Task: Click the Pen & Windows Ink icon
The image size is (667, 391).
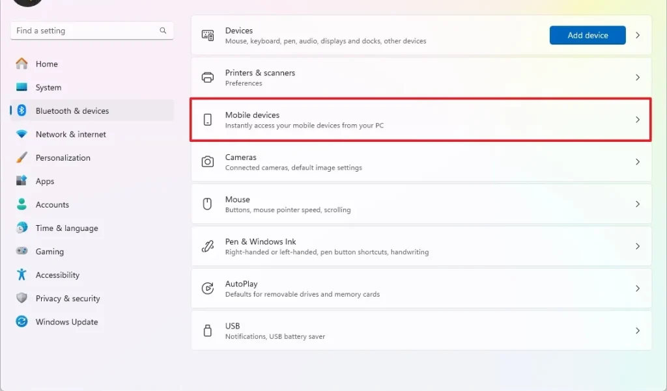Action: [208, 246]
